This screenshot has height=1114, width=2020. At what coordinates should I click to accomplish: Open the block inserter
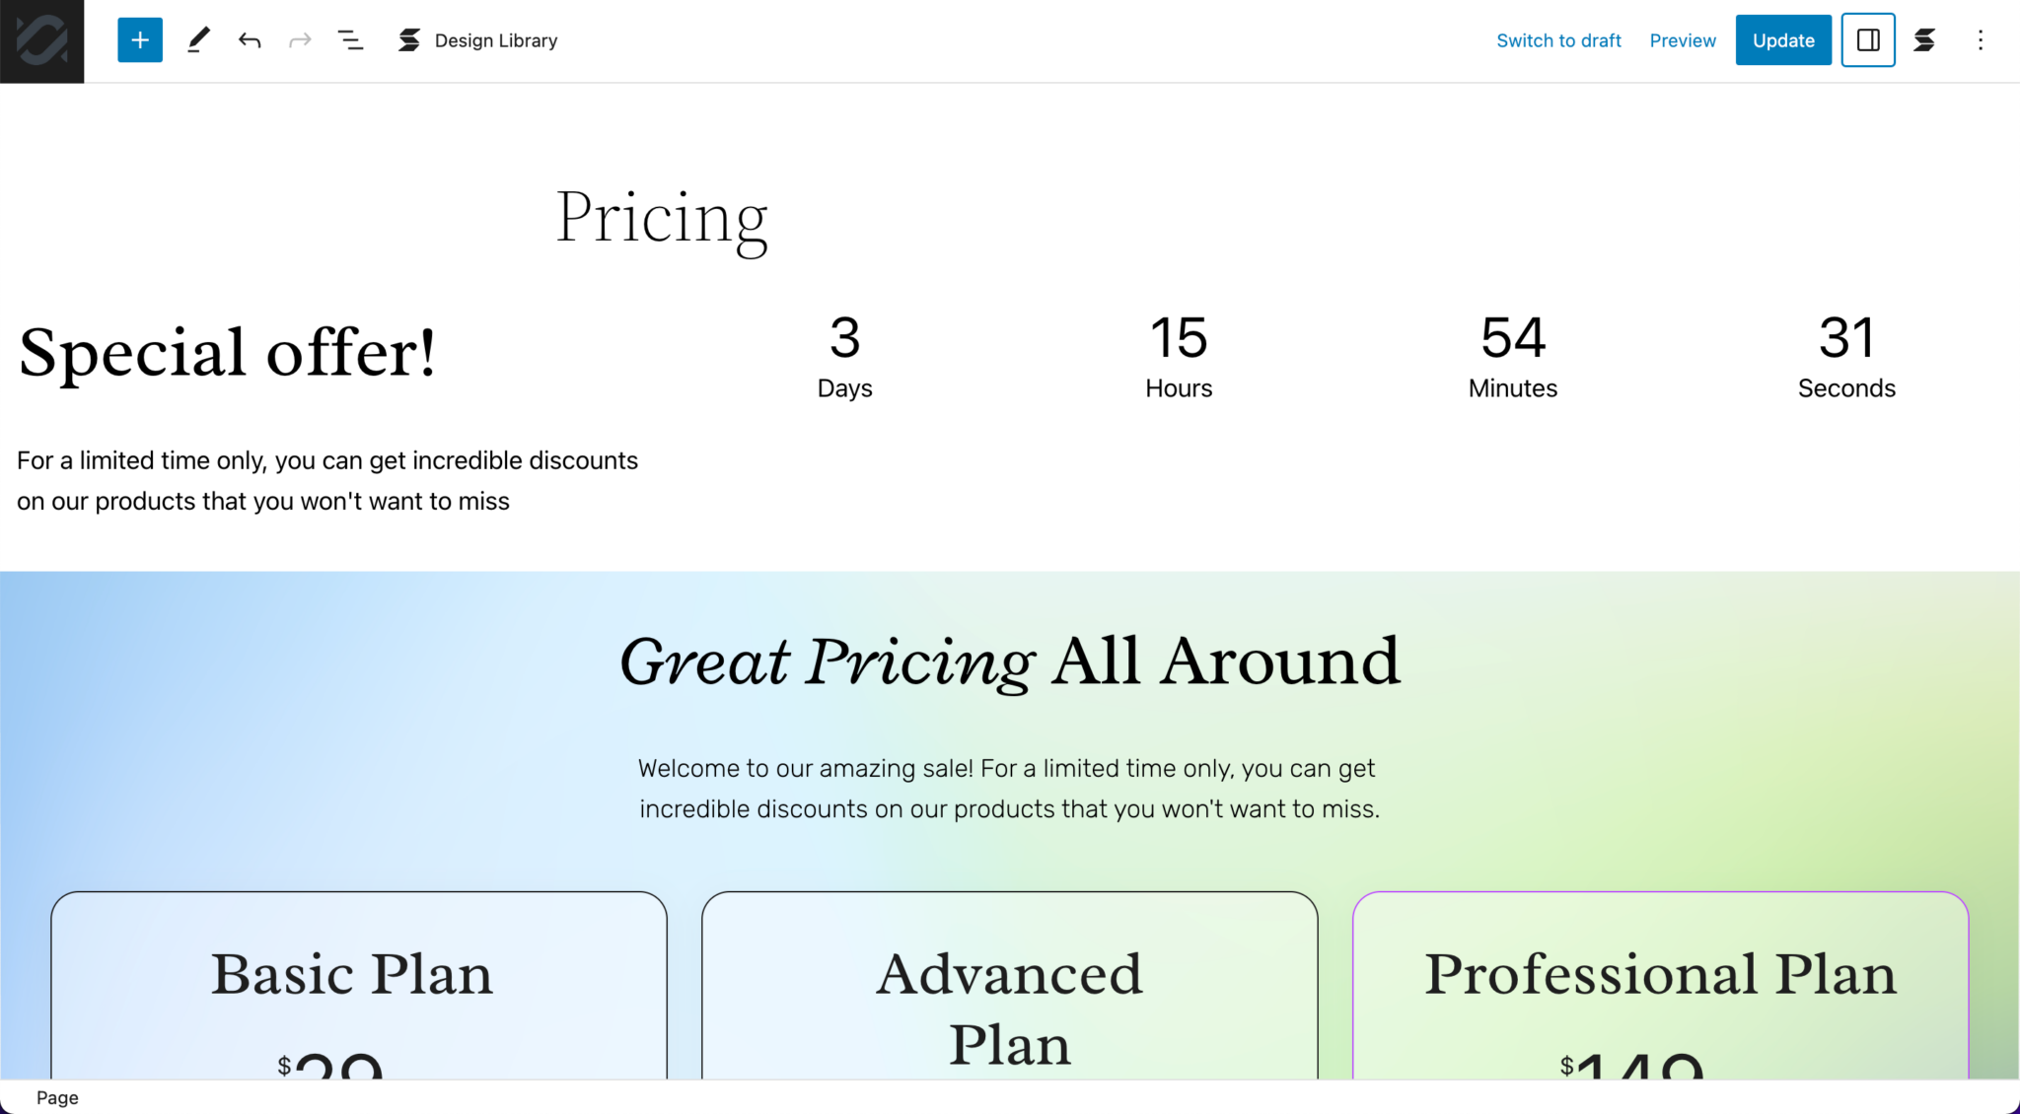(139, 39)
